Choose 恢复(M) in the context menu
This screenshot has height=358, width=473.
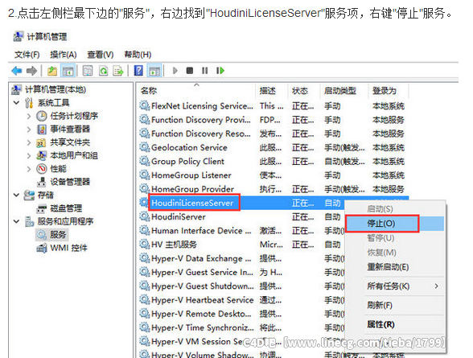click(381, 252)
